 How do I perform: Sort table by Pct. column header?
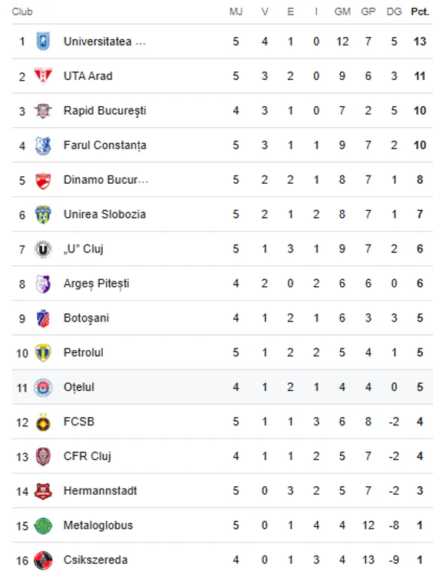(x=420, y=12)
